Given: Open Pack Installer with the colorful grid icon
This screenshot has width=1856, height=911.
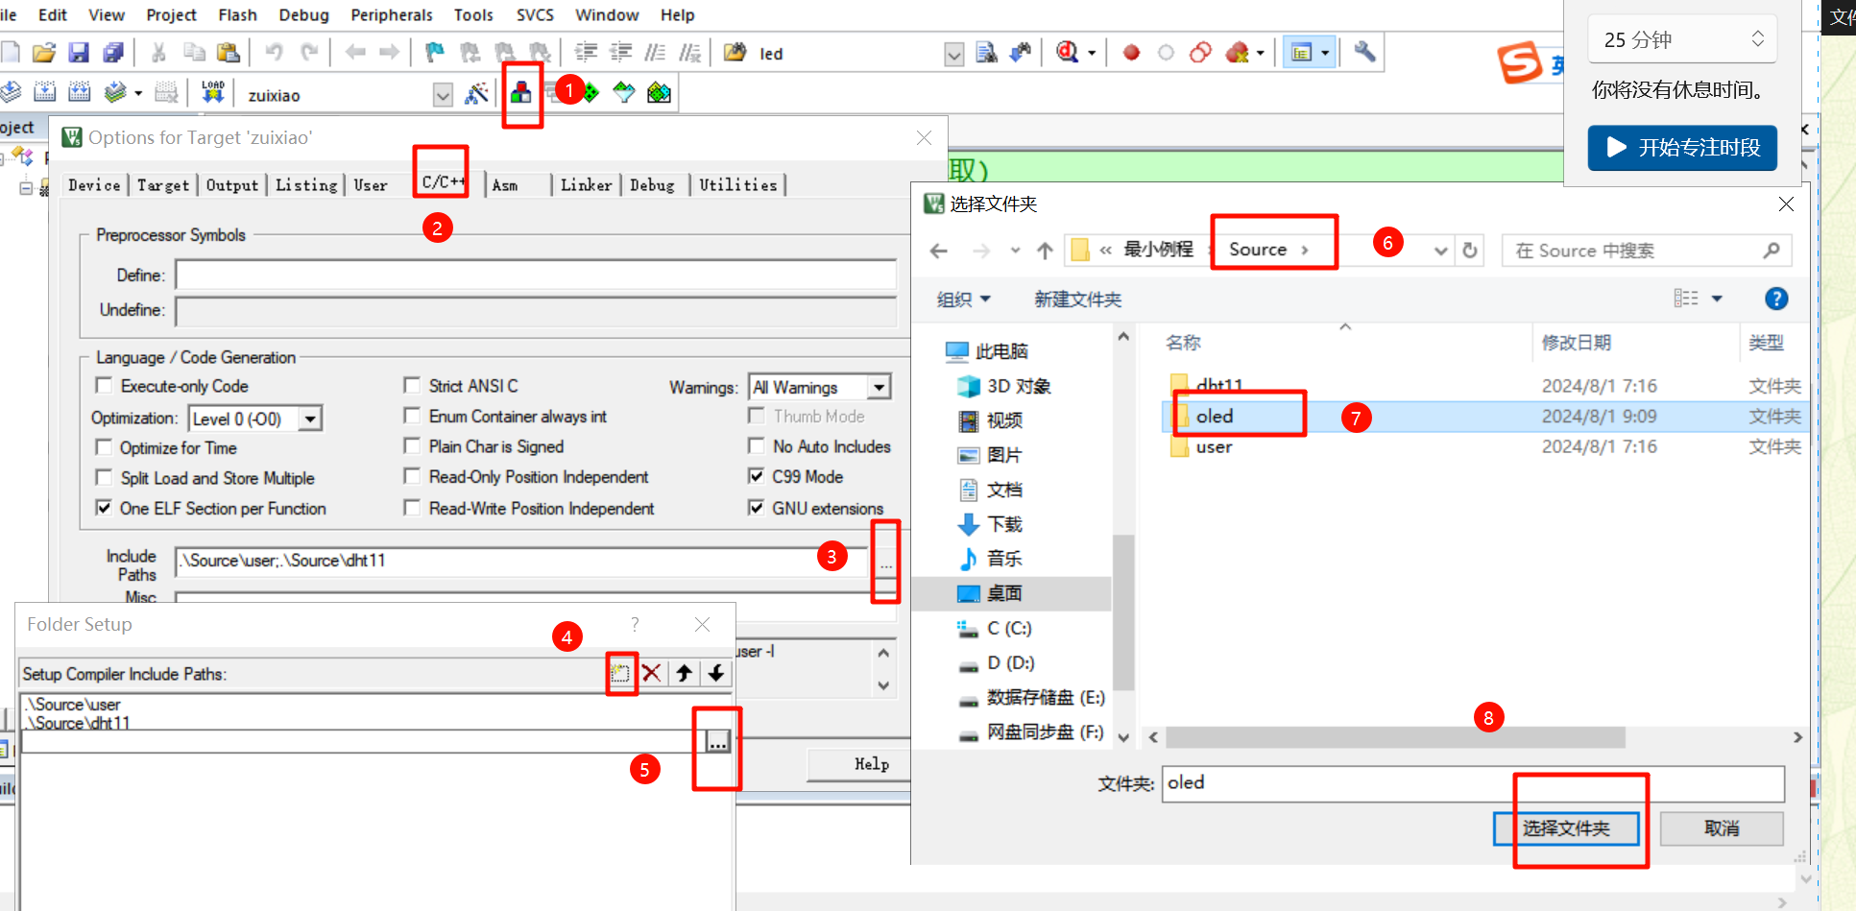Looking at the screenshot, I should (x=659, y=93).
